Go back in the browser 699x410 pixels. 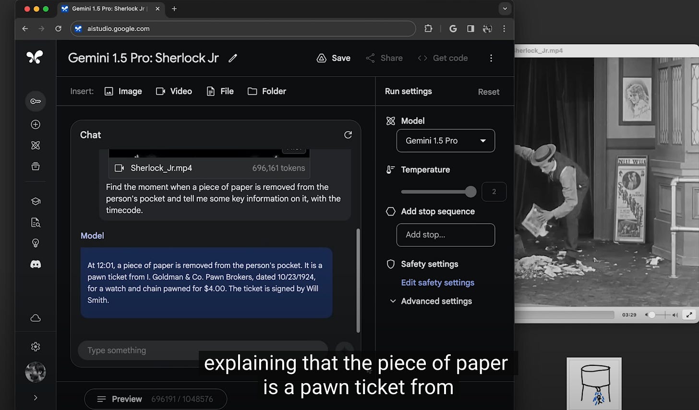coord(25,29)
